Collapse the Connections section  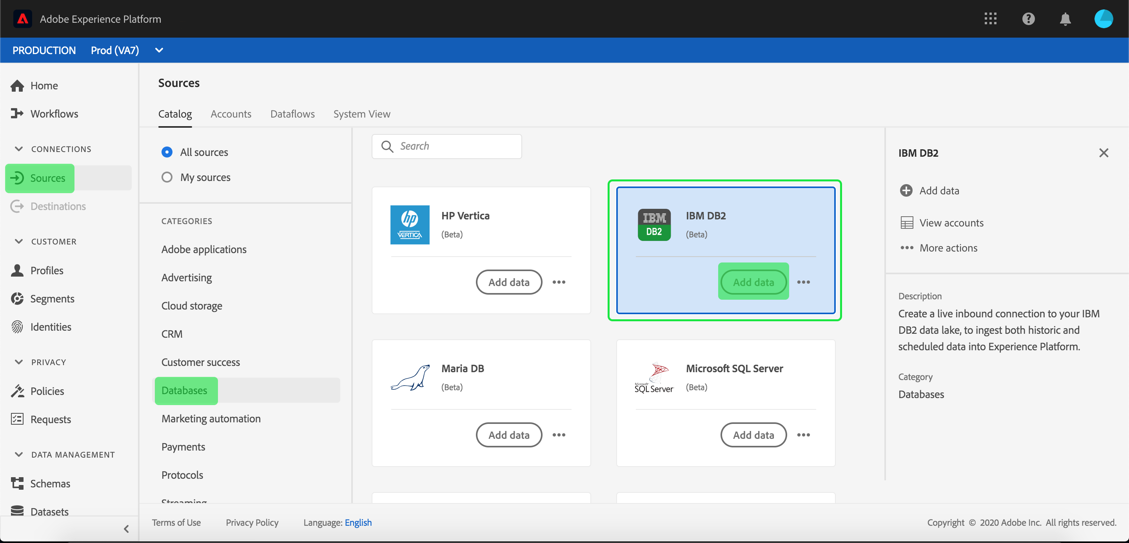click(18, 149)
